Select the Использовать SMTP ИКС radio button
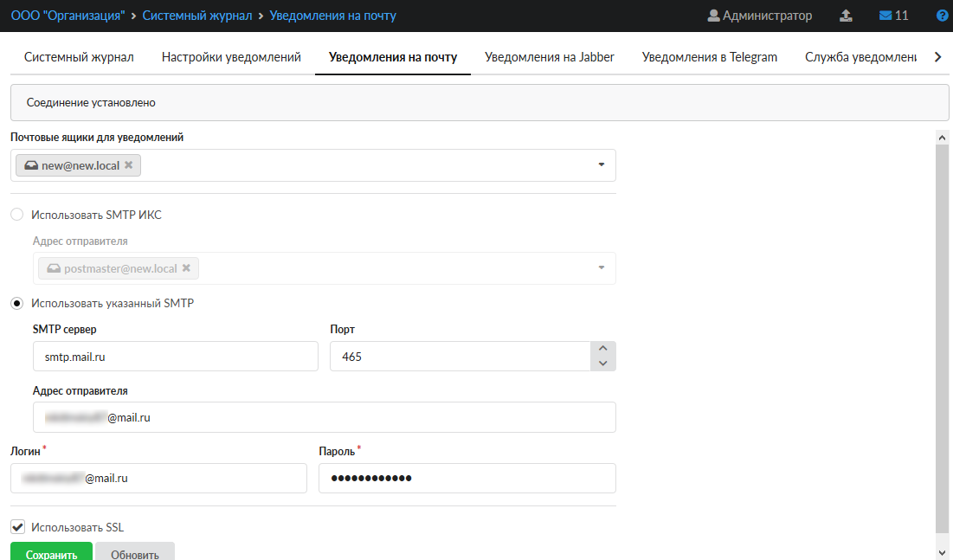The width and height of the screenshot is (953, 560). (17, 215)
